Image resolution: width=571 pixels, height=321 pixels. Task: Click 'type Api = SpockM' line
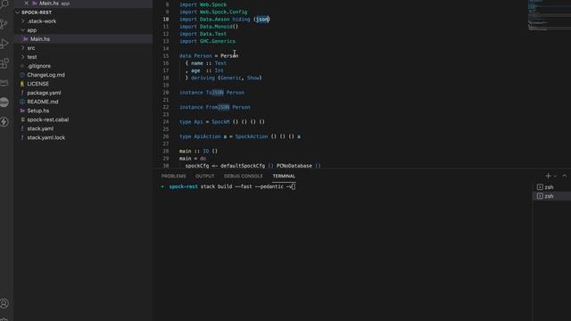[222, 121]
